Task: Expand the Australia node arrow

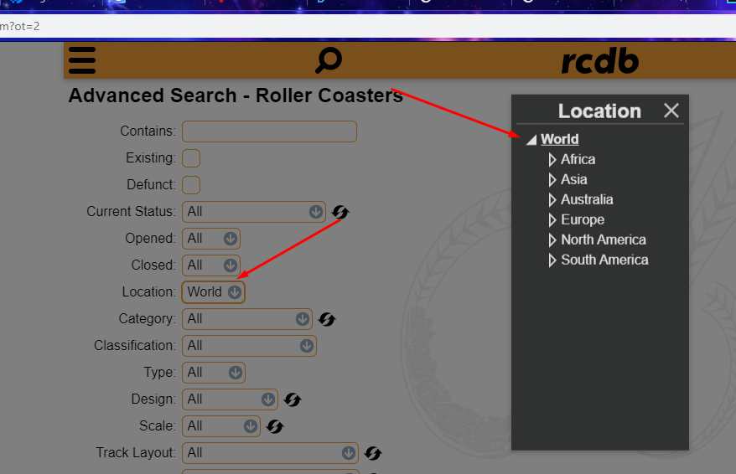Action: coord(552,200)
